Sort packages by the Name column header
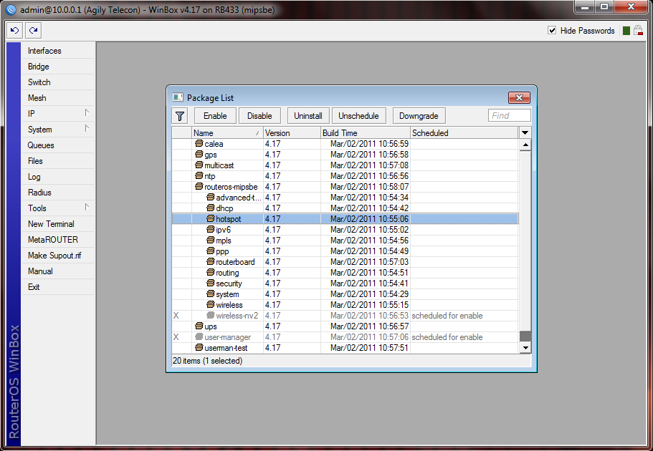Screen dimensions: 653x451 click(x=227, y=133)
